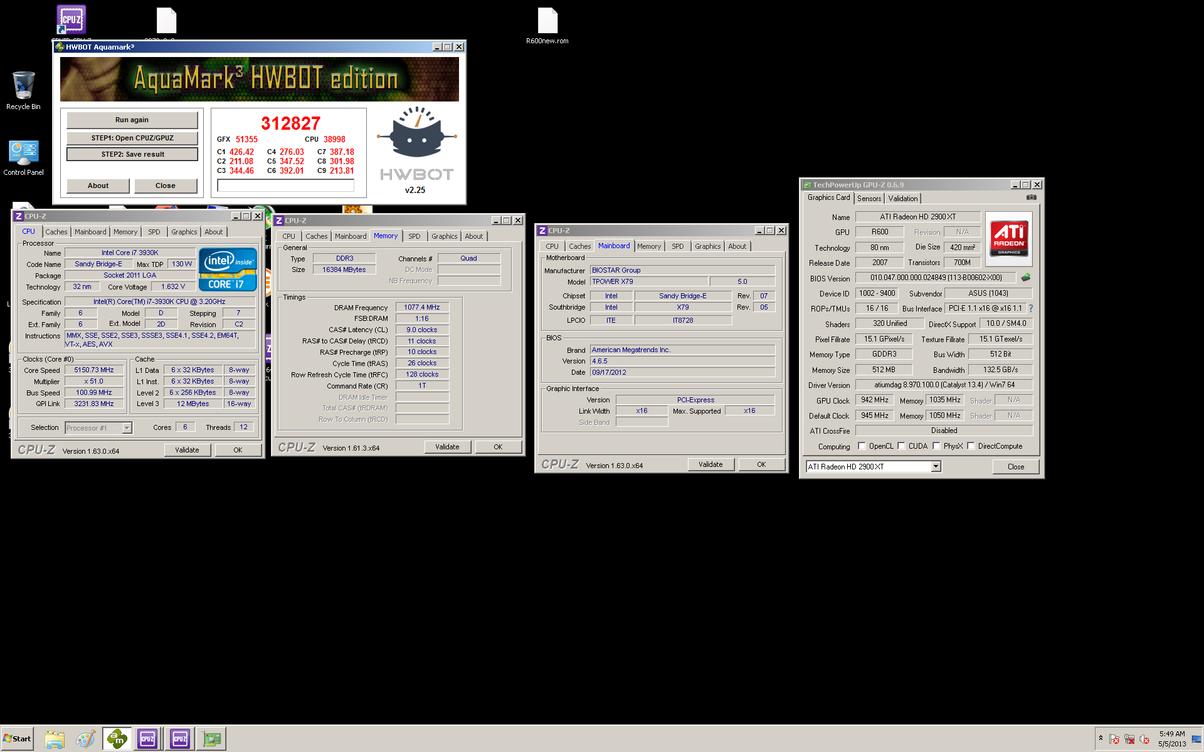This screenshot has height=752, width=1204.
Task: Toggle the PhysX checkbox
Action: coord(936,446)
